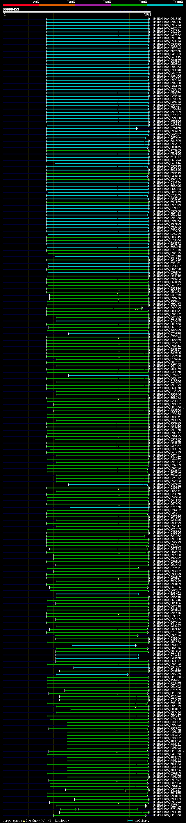Choose hit UniRef100_O04053
This screenshot has width=186, height=823.
(x=167, y=67)
